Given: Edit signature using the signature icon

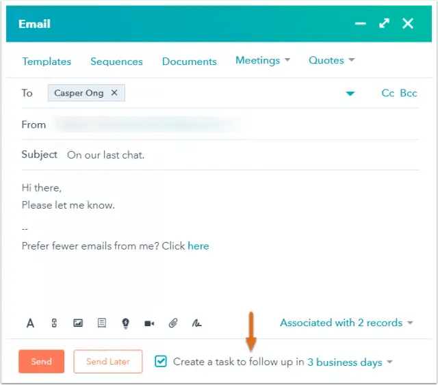Looking at the screenshot, I should (197, 323).
